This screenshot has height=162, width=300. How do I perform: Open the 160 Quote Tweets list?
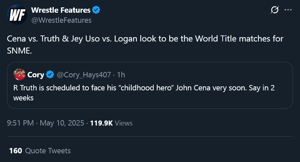pos(40,151)
